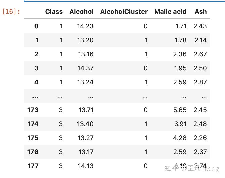The width and height of the screenshot is (225, 178).
Task: Click the Class column header
Action: click(x=54, y=12)
